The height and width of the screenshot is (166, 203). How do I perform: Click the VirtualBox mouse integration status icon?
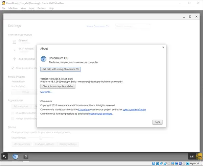pos(184,163)
